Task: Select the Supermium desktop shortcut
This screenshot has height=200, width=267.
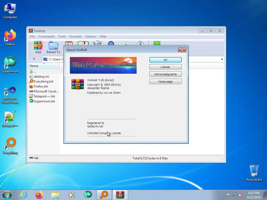Action: click(x=10, y=65)
